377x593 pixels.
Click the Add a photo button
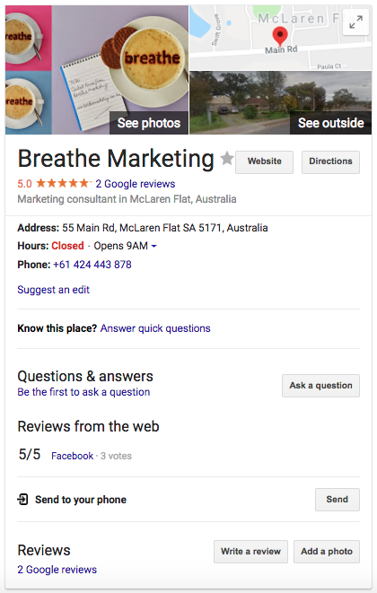tap(327, 552)
